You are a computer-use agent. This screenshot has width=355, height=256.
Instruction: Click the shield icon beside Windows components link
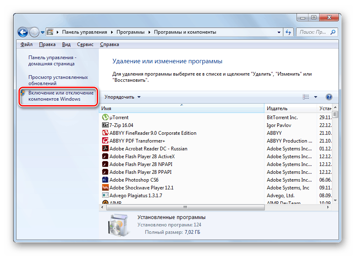point(22,92)
